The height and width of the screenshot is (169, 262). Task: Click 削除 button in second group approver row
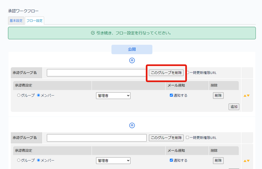point(218,160)
